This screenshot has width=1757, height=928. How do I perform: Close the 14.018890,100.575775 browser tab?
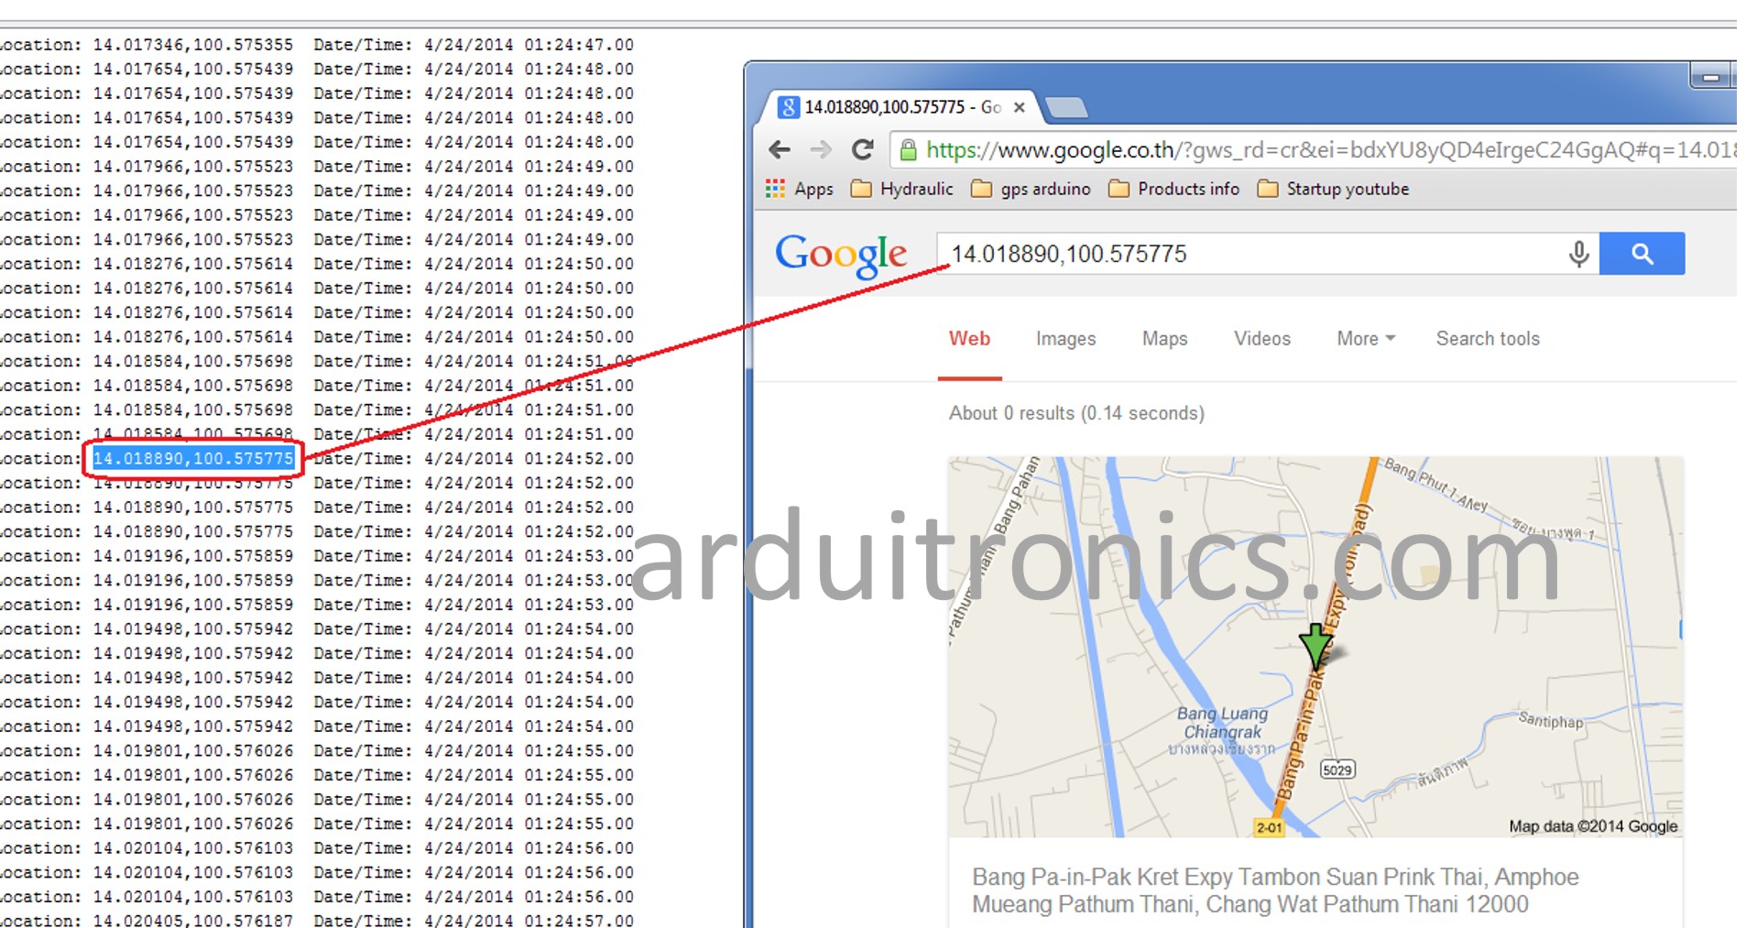coord(1019,107)
